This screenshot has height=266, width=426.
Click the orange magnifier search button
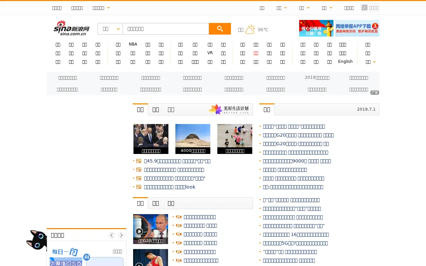pos(220,29)
